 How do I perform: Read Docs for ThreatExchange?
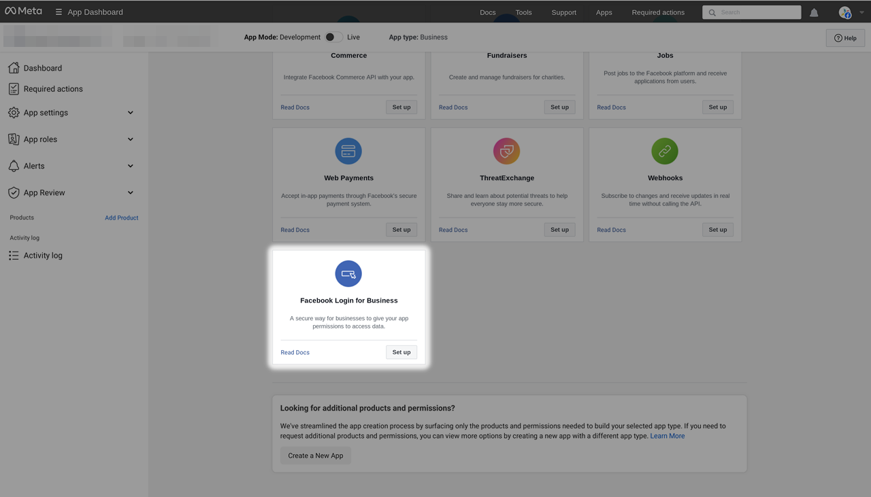(x=453, y=230)
